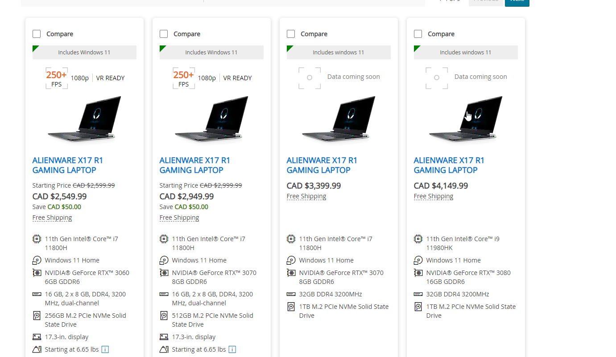Open first Alienware X17 R1 title link
Viewport: 616px width, 357px height.
(x=67, y=165)
